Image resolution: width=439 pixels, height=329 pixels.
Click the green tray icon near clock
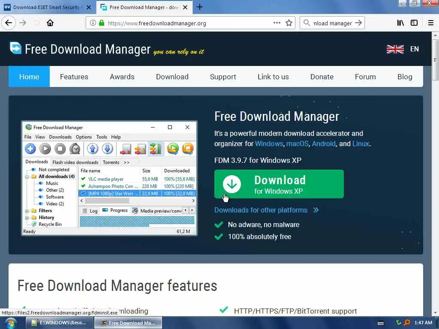(x=399, y=323)
